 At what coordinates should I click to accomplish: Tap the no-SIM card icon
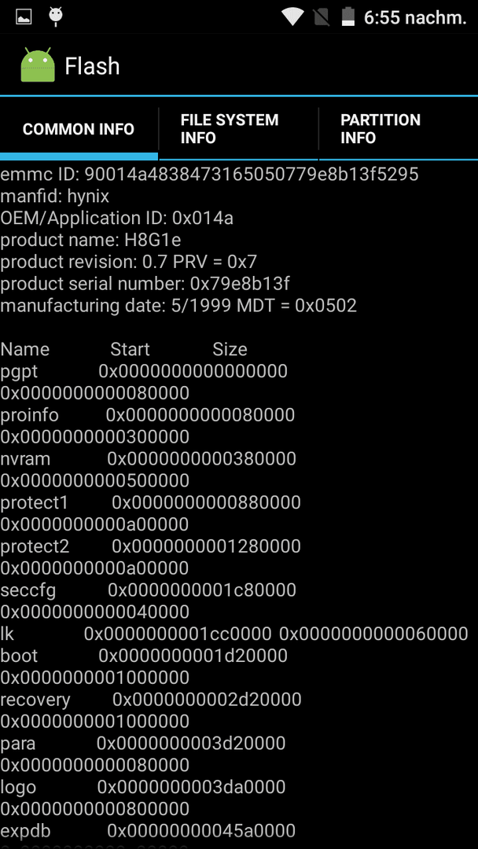(x=322, y=17)
